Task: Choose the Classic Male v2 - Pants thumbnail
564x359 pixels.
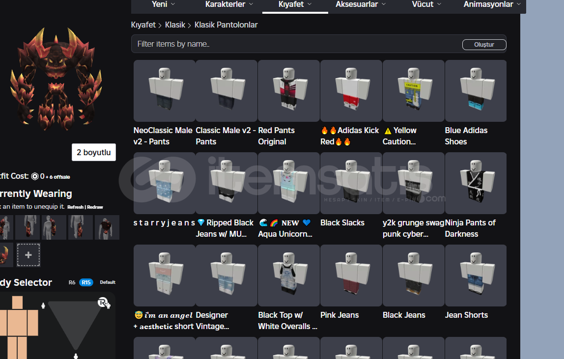Action: click(226, 91)
